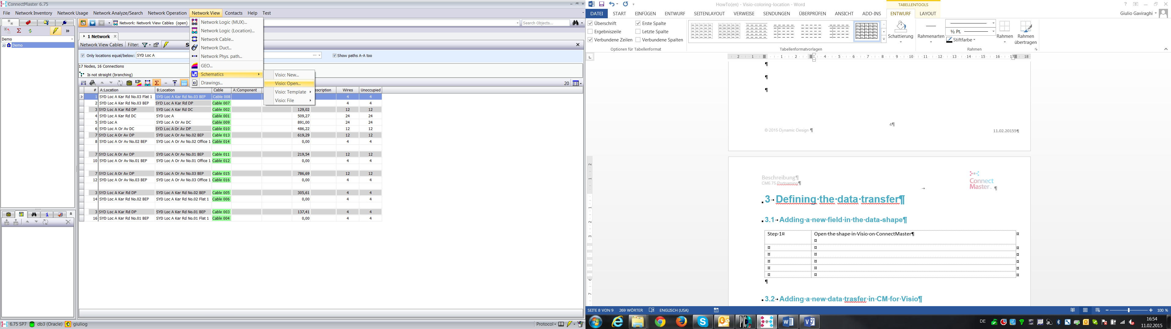This screenshot has width=1171, height=329.
Task: Enable the Ergebniszeile checkbox
Action: click(590, 31)
